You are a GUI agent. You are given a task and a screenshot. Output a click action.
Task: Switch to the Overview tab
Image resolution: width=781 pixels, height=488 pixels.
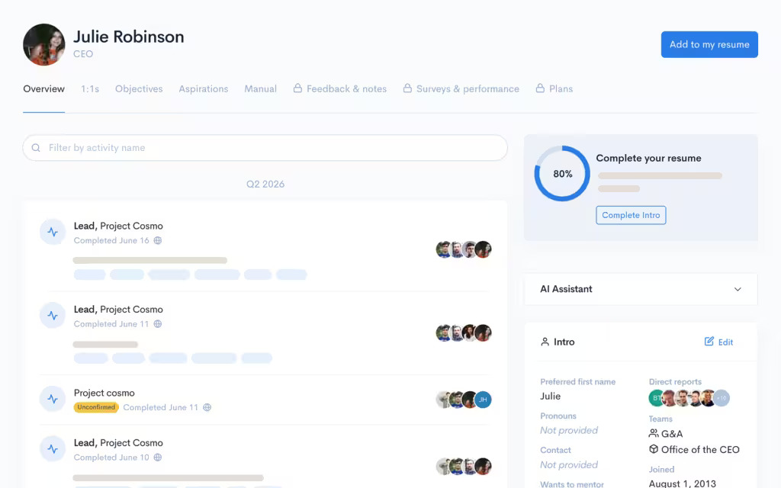43,89
